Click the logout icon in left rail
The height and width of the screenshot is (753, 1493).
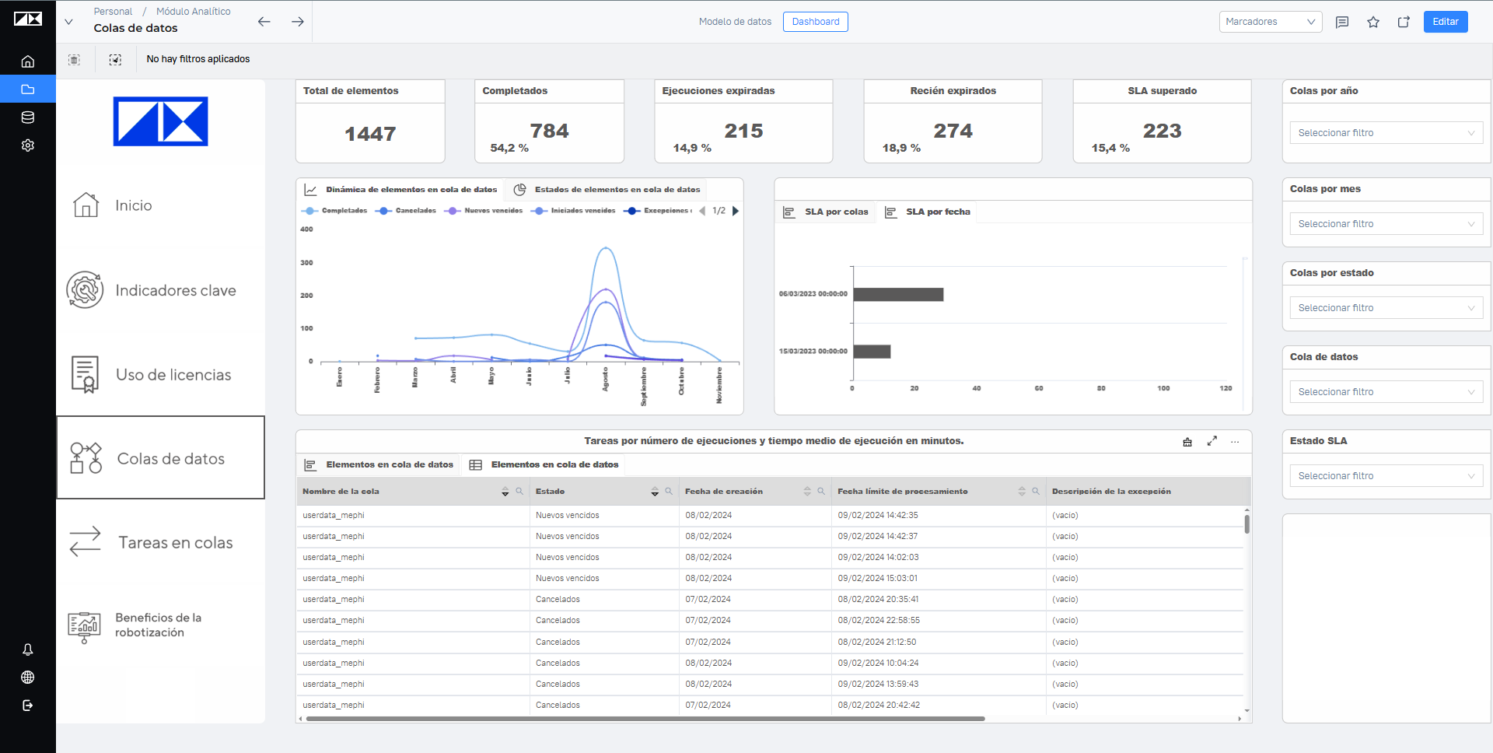[28, 706]
